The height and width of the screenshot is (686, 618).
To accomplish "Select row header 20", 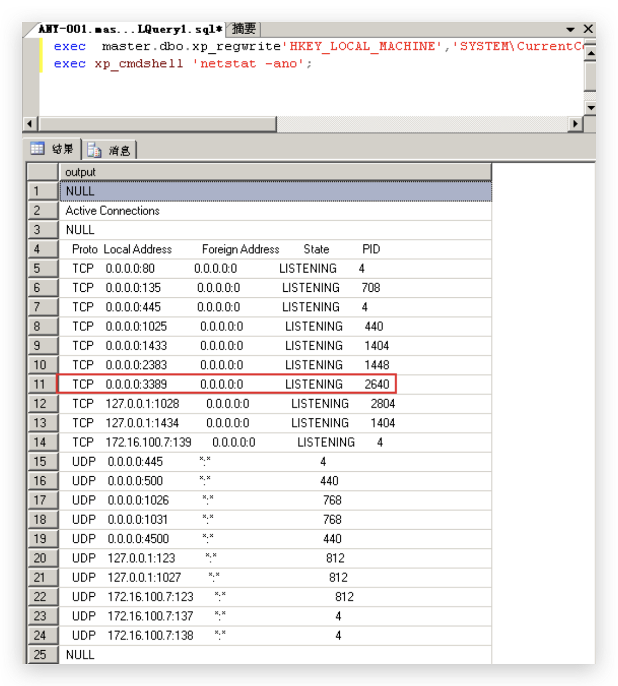I will [43, 558].
